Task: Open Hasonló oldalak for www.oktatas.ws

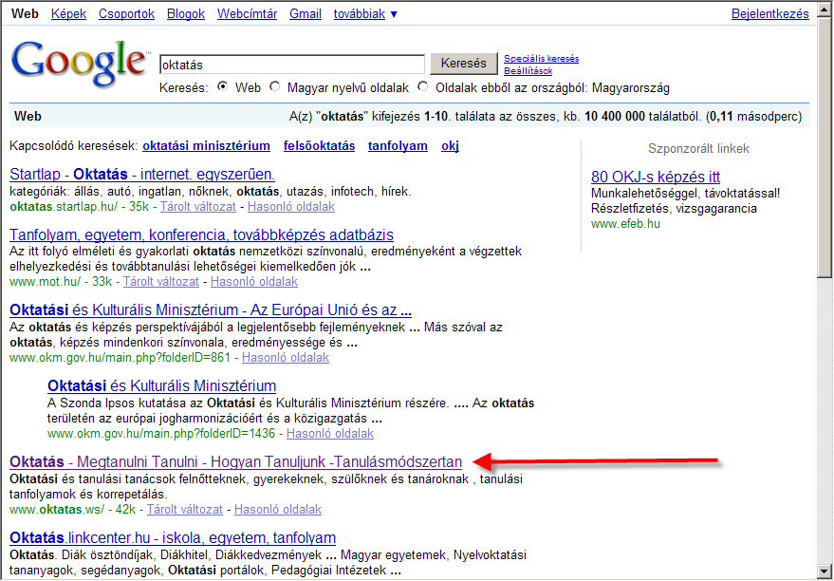Action: (278, 510)
